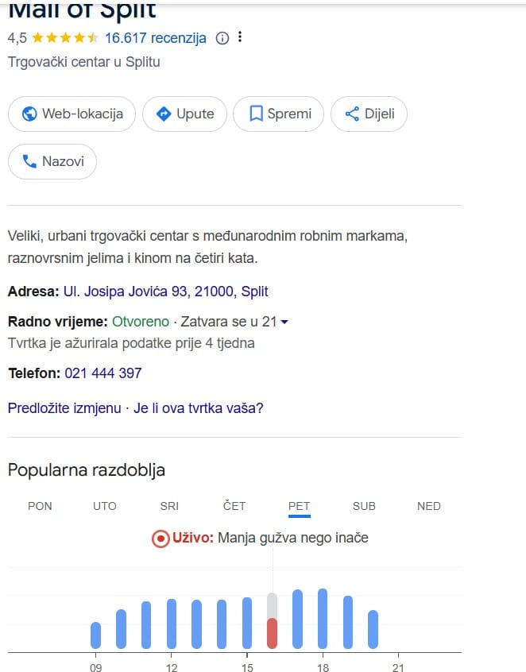This screenshot has height=672, width=526.
Task: Select the SUB day tab
Action: [364, 506]
